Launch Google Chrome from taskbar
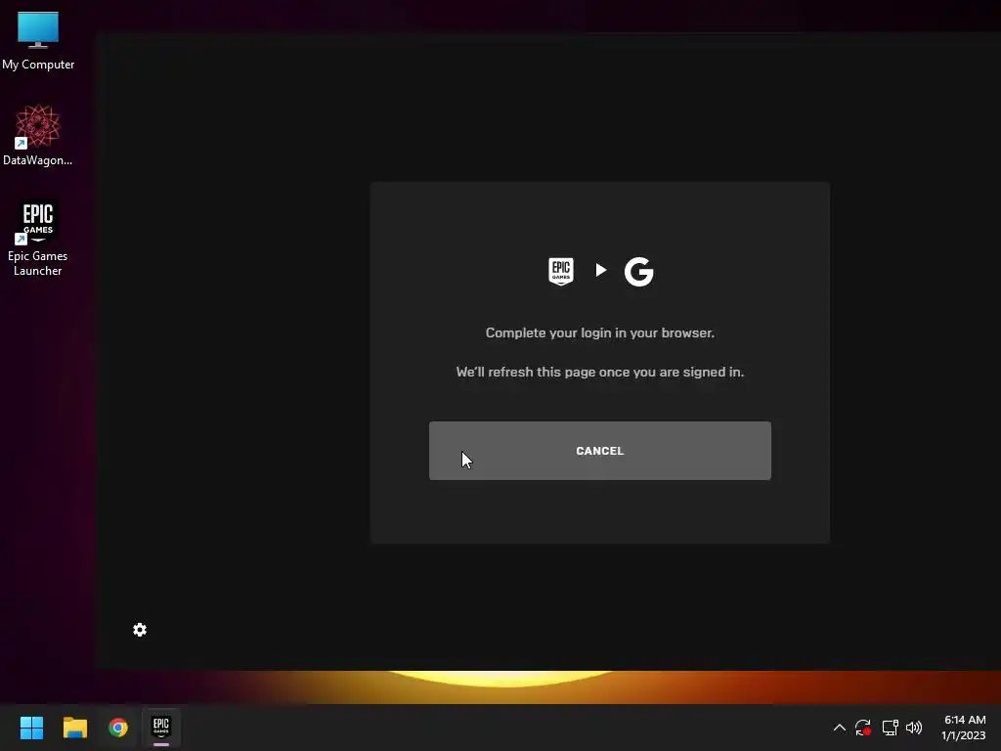1001x751 pixels. (118, 728)
